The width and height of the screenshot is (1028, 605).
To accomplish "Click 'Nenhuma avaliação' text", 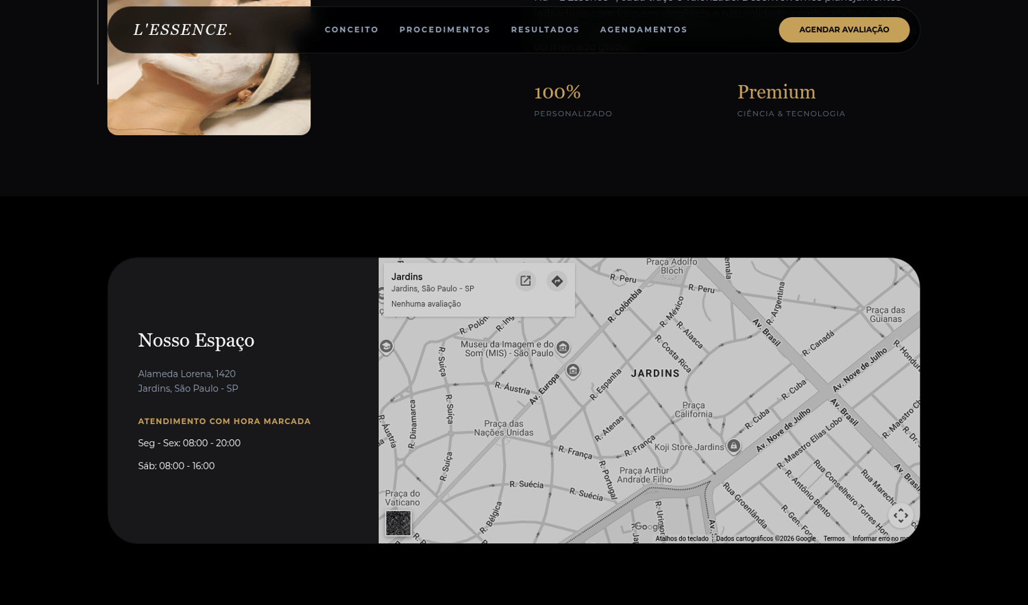I will (x=426, y=304).
